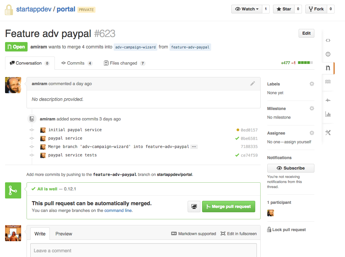The width and height of the screenshot is (345, 257).
Task: Click participant avatar in sidebar
Action: coord(271,213)
